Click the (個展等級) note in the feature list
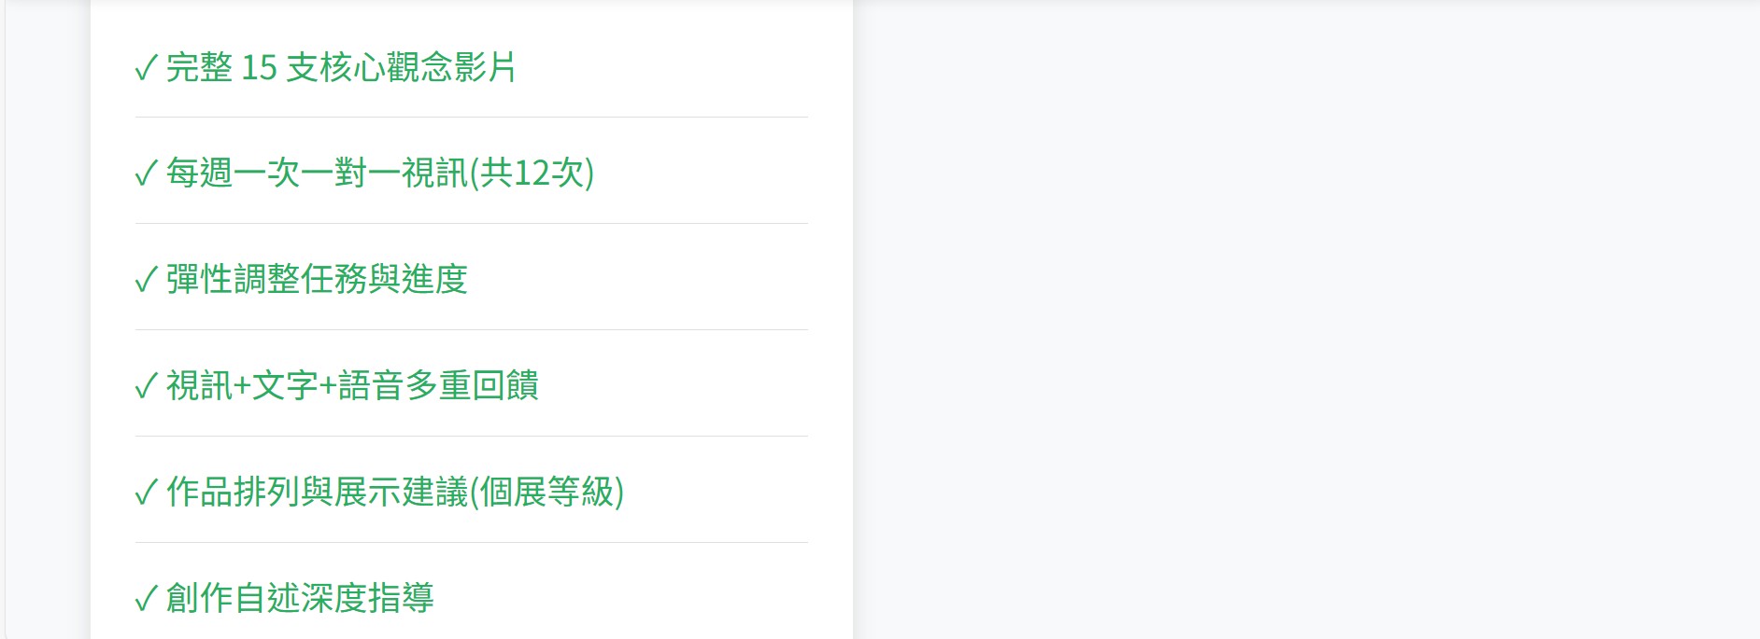1760x639 pixels. click(546, 493)
